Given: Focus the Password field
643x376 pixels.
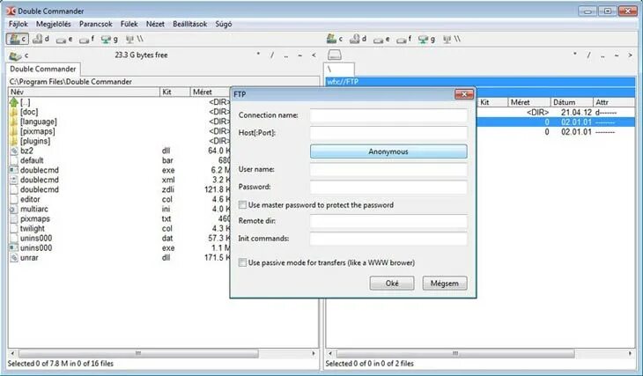Looking at the screenshot, I should pyautogui.click(x=388, y=187).
